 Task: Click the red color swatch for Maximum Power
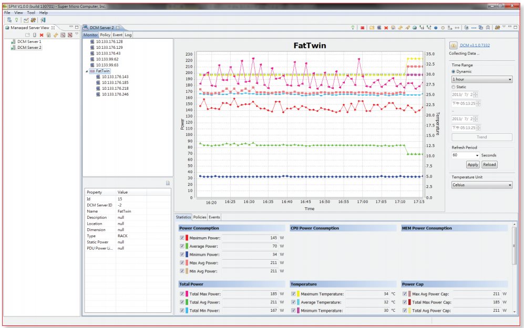pyautogui.click(x=187, y=238)
